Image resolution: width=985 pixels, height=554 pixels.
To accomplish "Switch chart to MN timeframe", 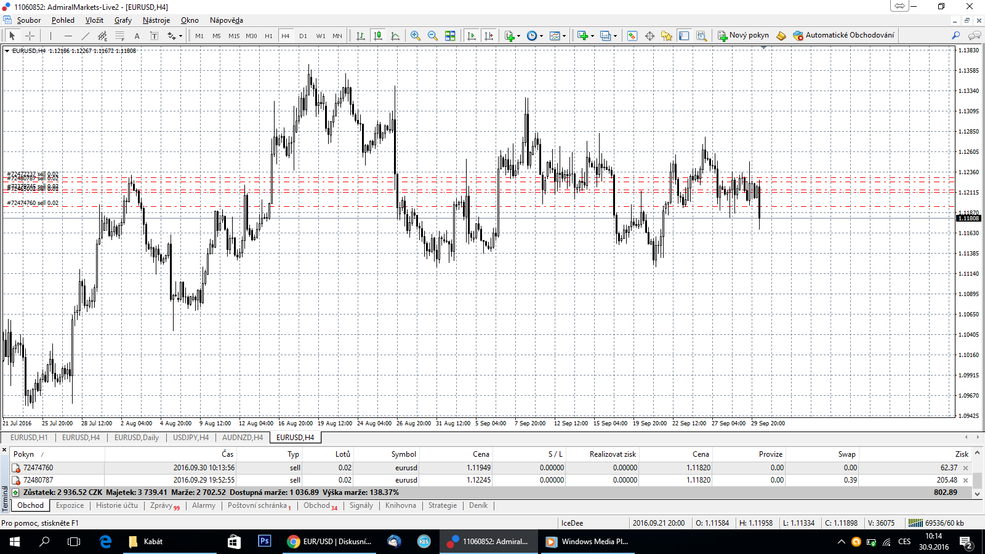I will click(337, 36).
